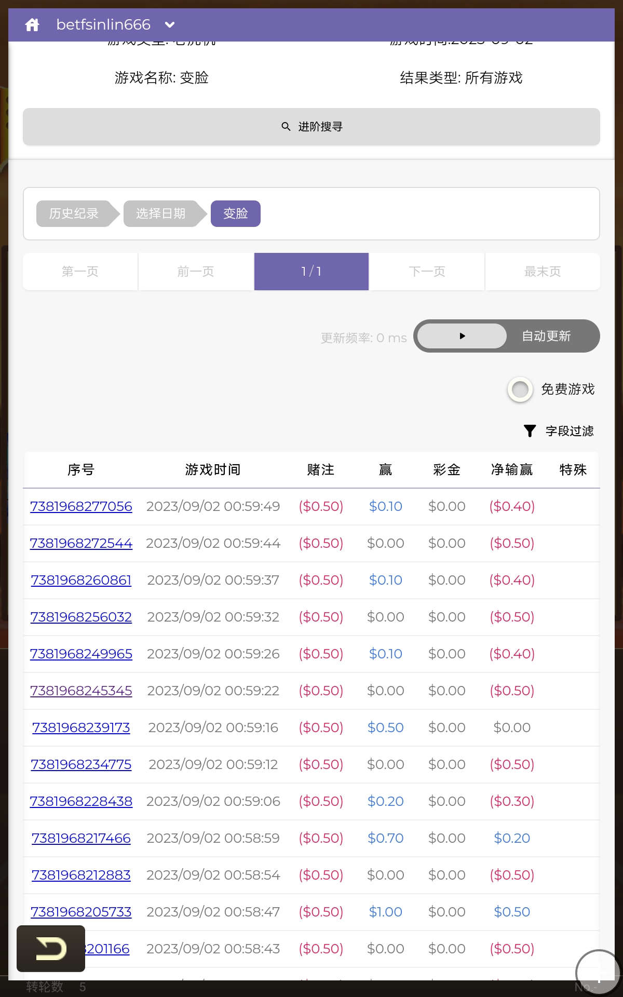The width and height of the screenshot is (623, 997).
Task: Open the 进阶搜寻 advanced search bar
Action: (x=311, y=127)
